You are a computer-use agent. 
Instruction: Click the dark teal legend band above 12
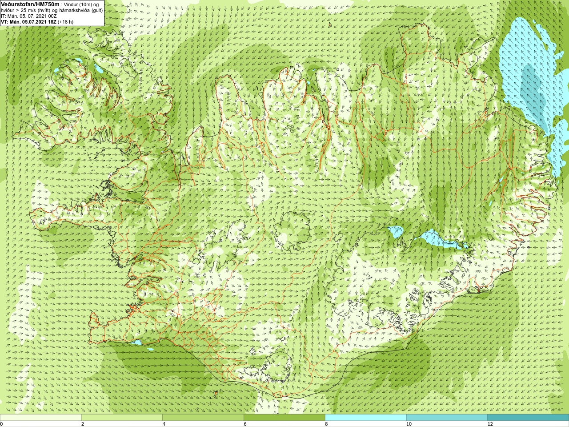coord(528,418)
